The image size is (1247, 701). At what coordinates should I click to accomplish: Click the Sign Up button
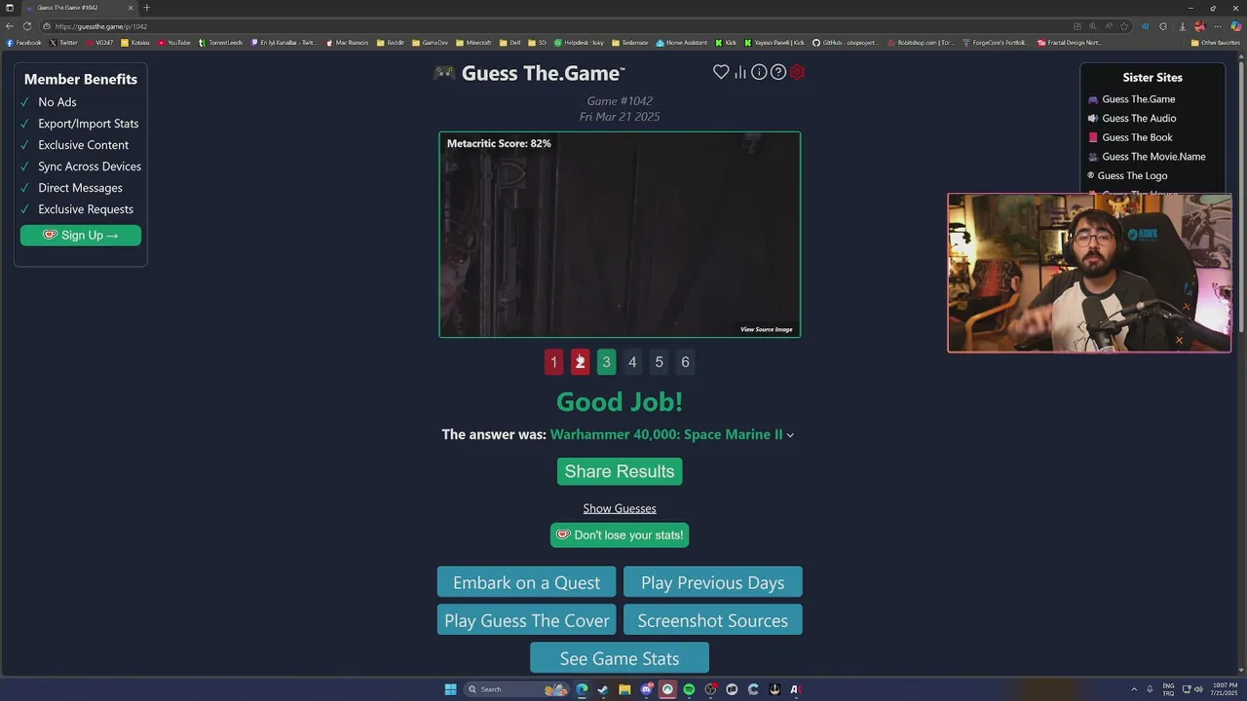[81, 235]
